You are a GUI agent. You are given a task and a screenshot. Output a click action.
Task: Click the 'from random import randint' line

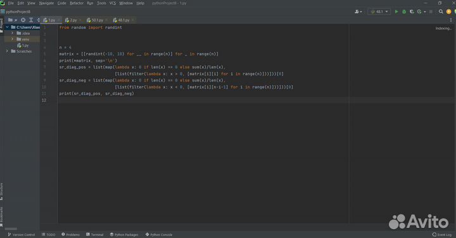coord(91,28)
